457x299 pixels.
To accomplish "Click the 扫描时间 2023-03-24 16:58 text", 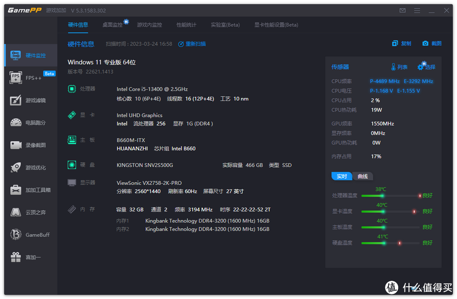I will (x=139, y=44).
